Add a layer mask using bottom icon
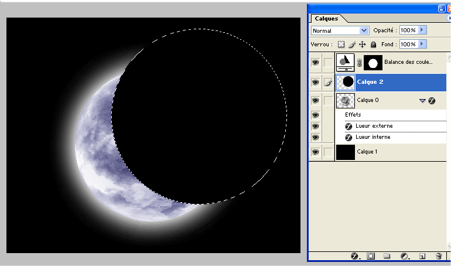451x266 pixels. (x=371, y=257)
